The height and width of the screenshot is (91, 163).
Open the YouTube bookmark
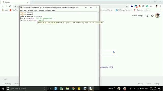pos(14,10)
